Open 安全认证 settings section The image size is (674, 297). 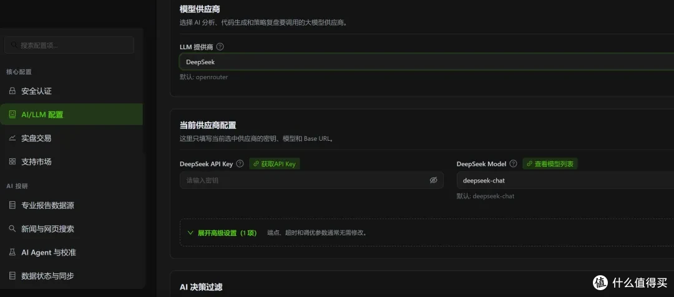[71, 91]
